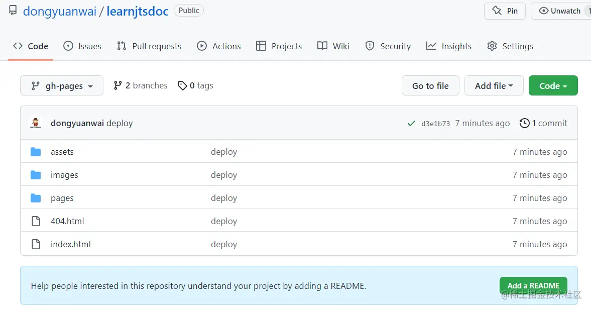This screenshot has width=591, height=309.
Task: Open deploy commit message in 404.html row
Action: tap(224, 221)
